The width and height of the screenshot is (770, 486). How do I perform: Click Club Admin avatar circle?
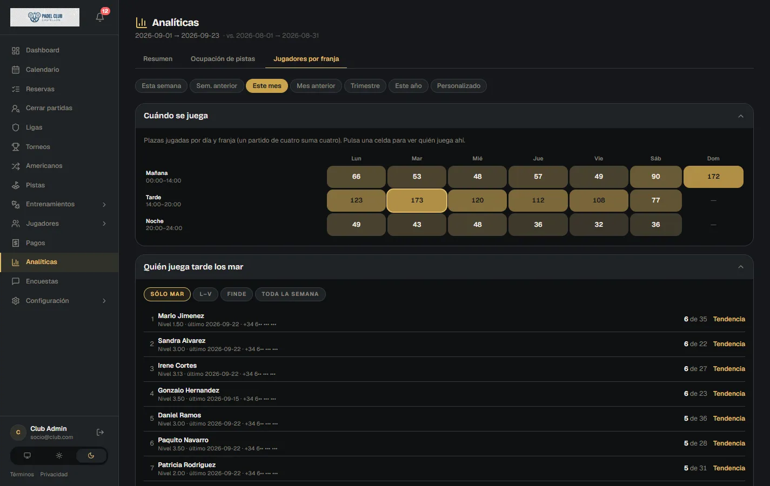pyautogui.click(x=18, y=433)
